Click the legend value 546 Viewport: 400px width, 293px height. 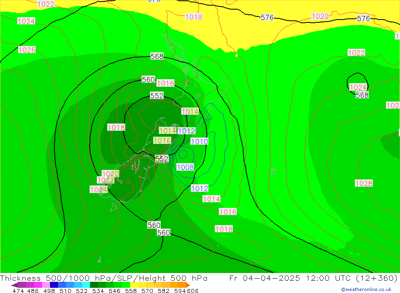coord(114,291)
